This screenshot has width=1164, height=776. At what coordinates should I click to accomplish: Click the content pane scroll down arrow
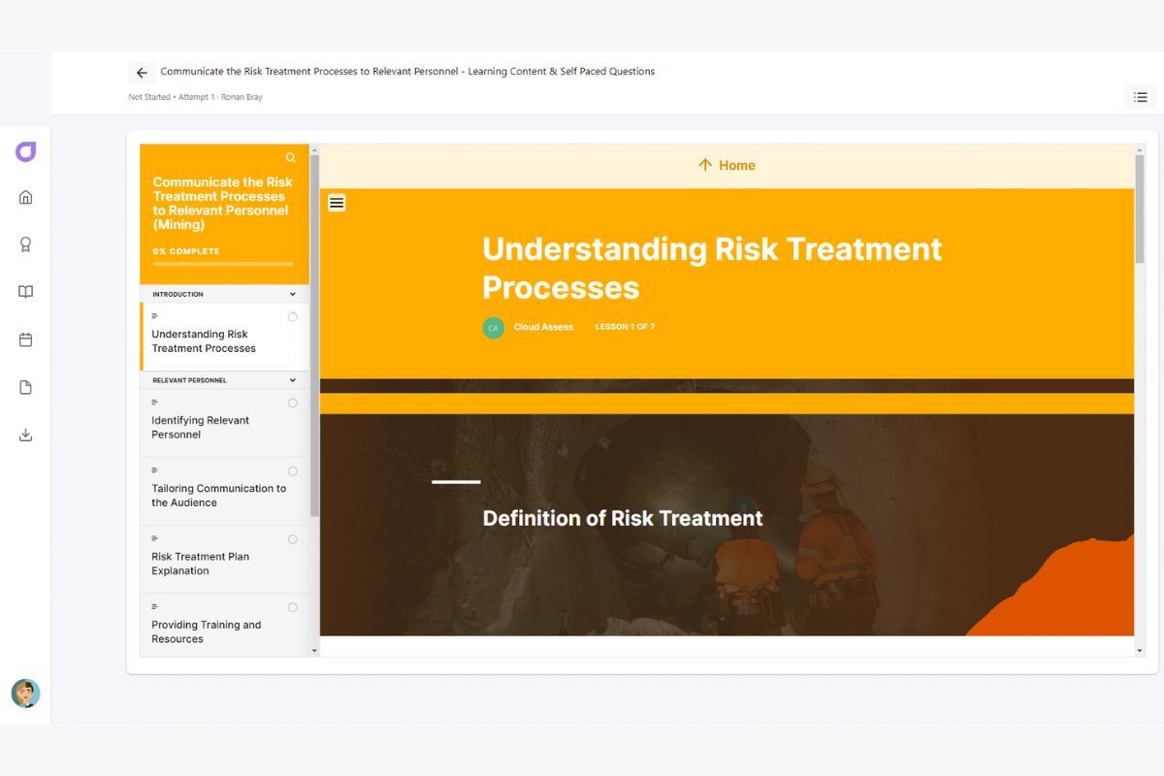(x=1140, y=650)
